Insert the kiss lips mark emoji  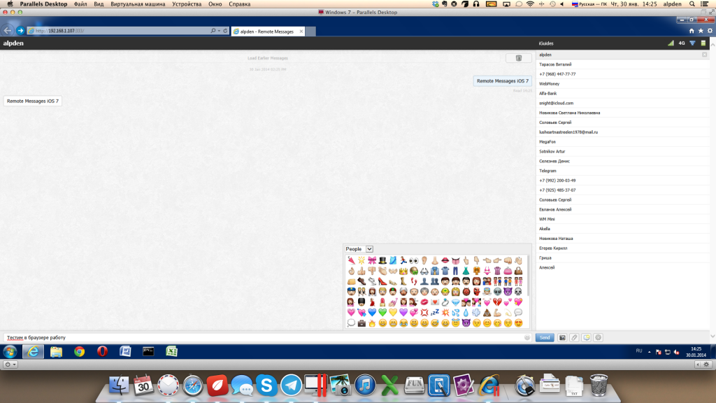coord(424,302)
